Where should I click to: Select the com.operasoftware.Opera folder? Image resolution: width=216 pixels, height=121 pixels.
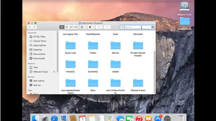coord(71,86)
